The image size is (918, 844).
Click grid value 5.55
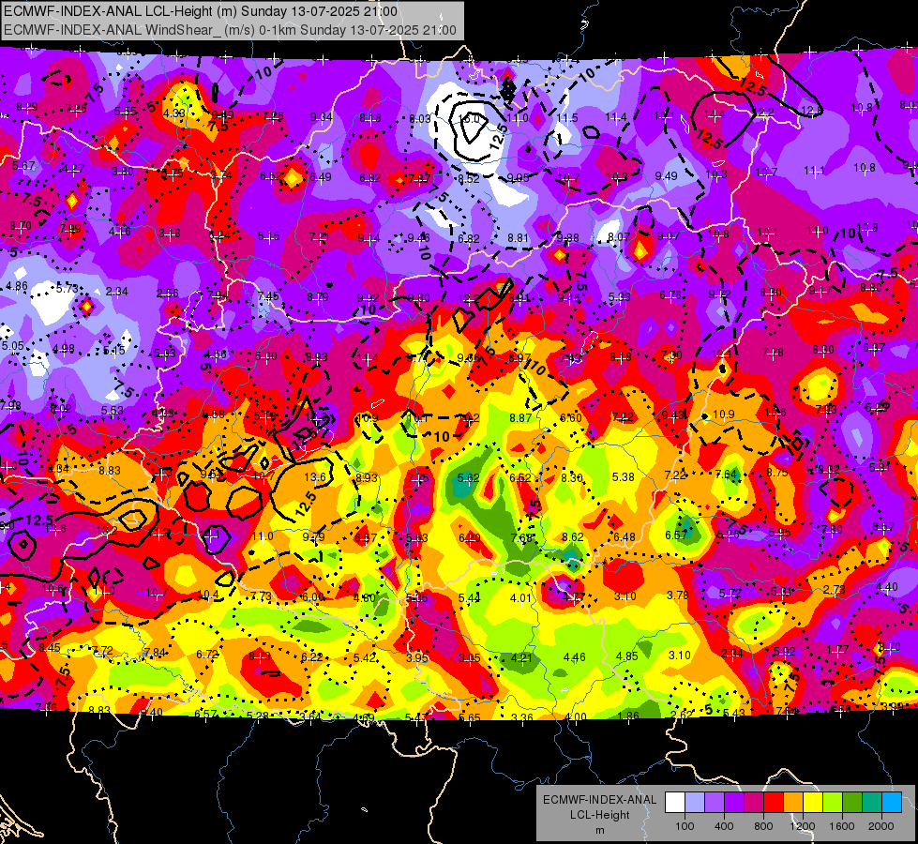pyautogui.click(x=126, y=112)
